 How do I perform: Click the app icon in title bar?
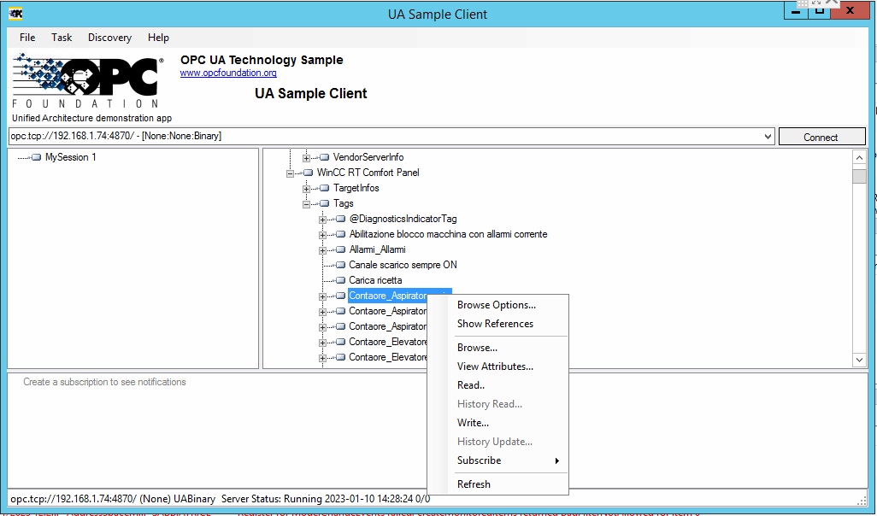point(15,13)
